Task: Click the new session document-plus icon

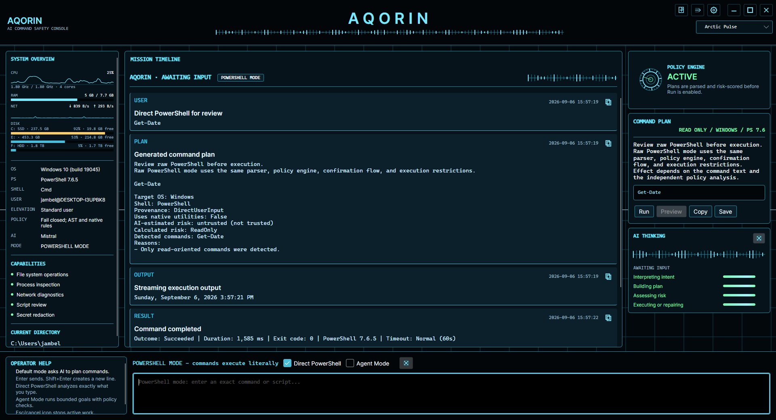Action: click(x=681, y=10)
